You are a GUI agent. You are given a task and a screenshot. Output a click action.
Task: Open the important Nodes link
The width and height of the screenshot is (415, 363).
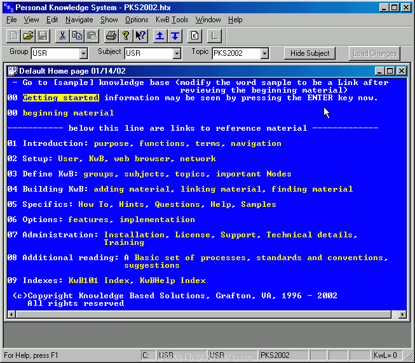coord(254,174)
